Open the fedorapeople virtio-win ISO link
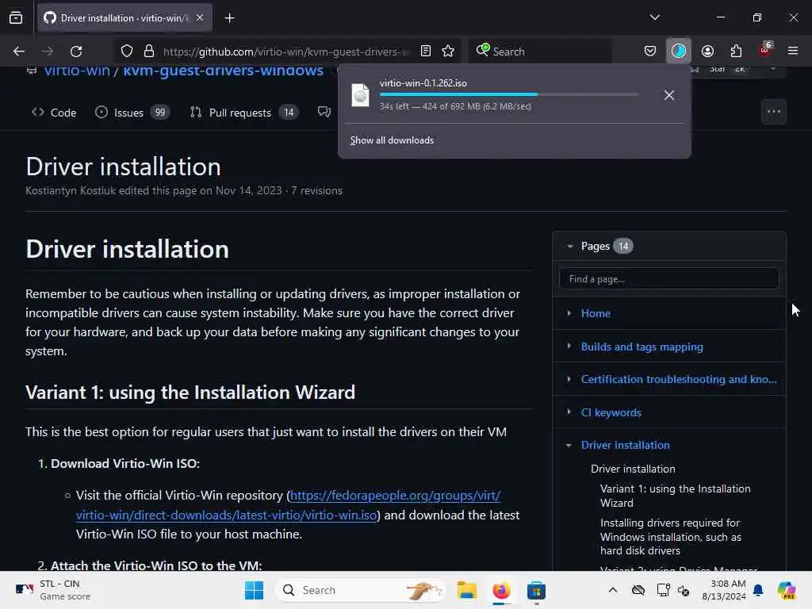 (289, 505)
